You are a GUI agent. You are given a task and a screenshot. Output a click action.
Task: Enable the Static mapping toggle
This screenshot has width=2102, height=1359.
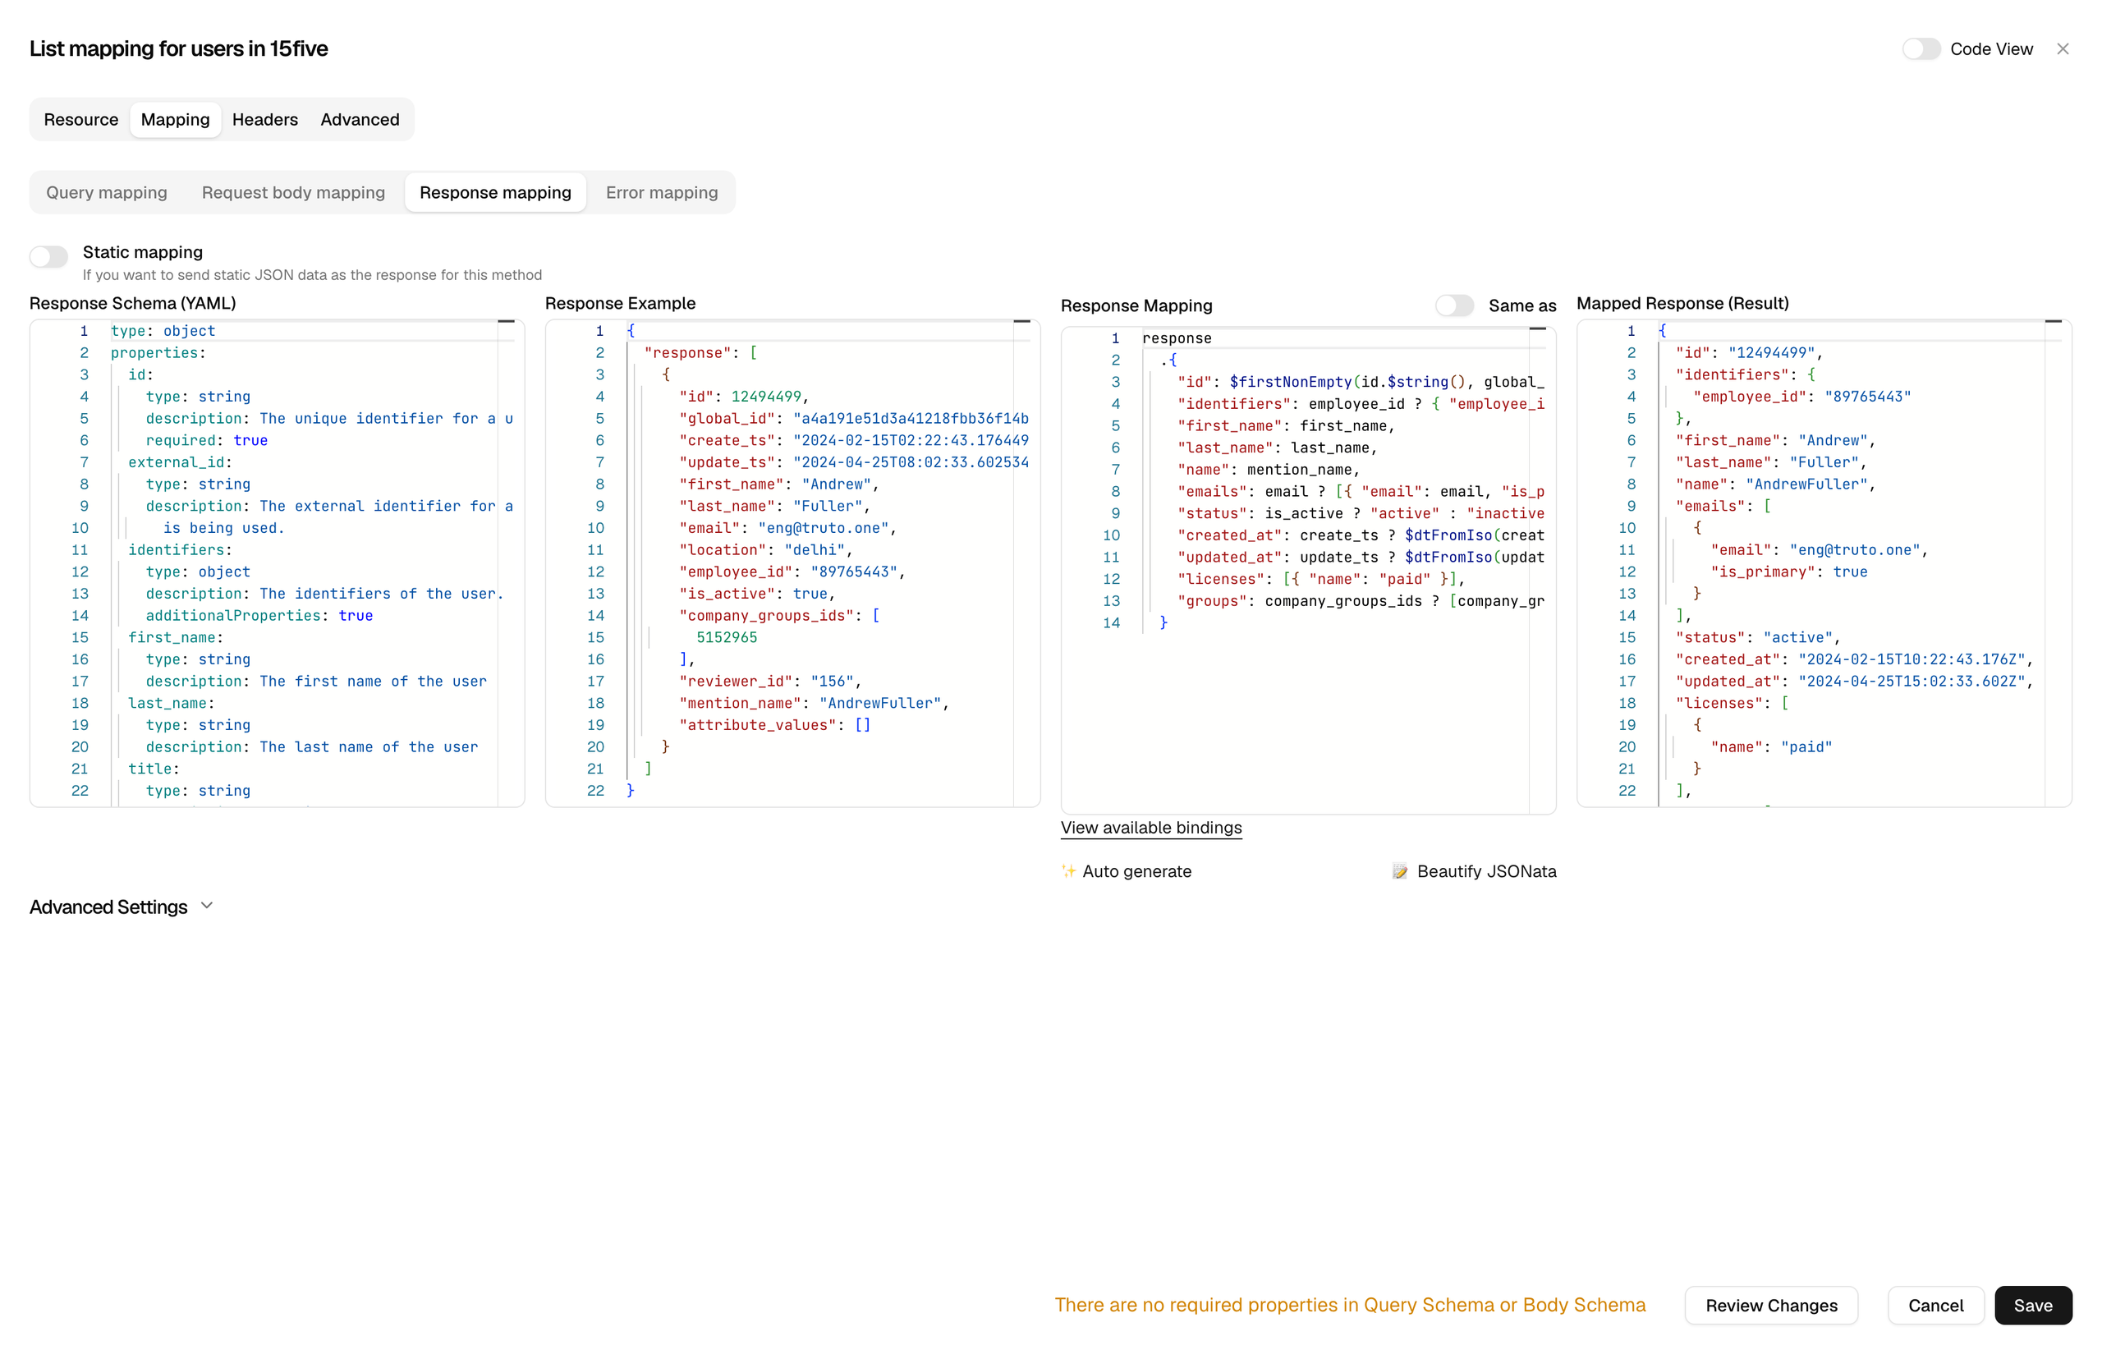pyautogui.click(x=48, y=257)
